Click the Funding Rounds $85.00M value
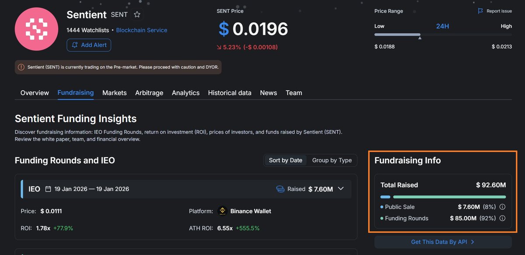The width and height of the screenshot is (525, 255). [463, 218]
